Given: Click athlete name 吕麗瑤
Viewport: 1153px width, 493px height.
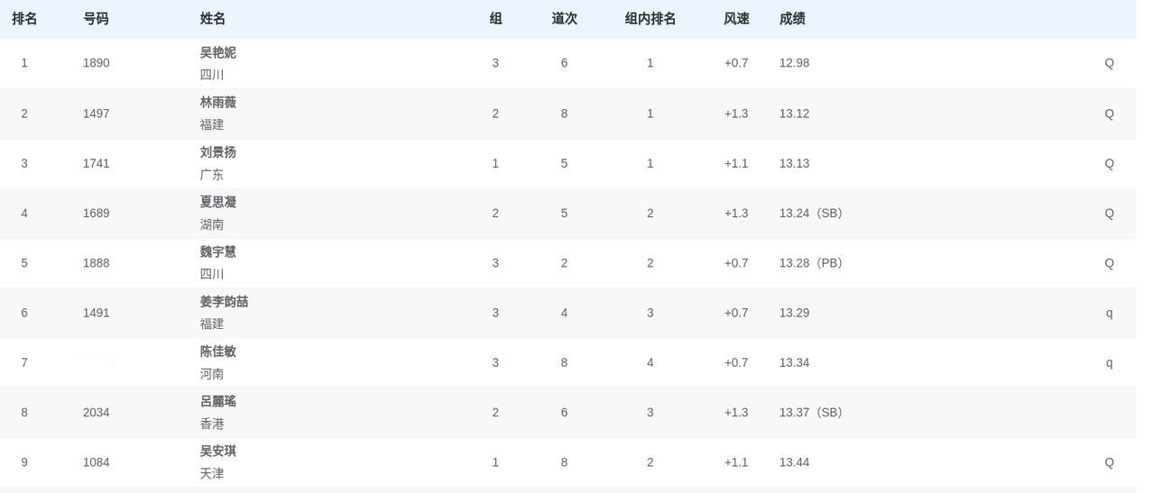Looking at the screenshot, I should (218, 401).
